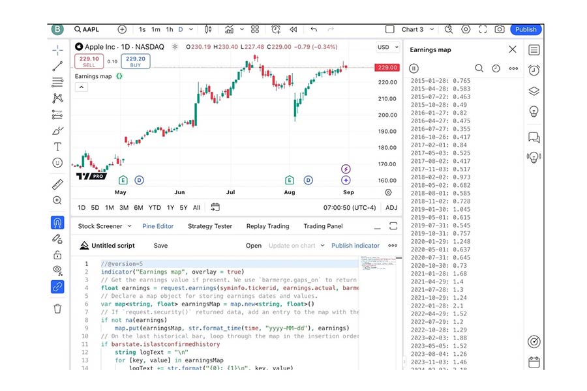587x391 pixels.
Task: Search the Earnings map logs
Action: pyautogui.click(x=479, y=68)
